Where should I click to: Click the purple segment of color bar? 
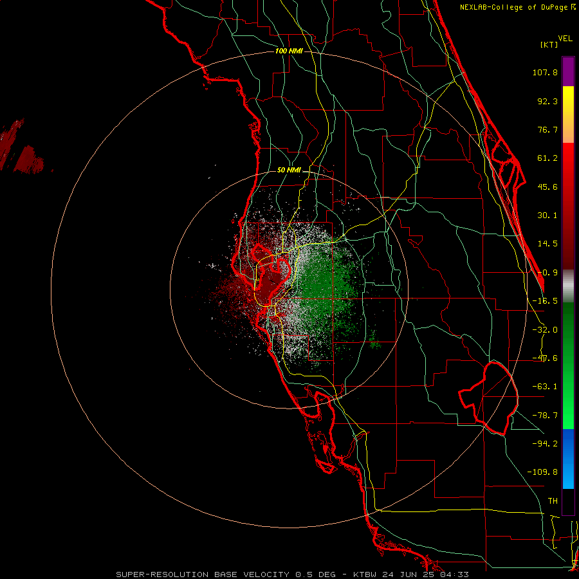coord(568,71)
